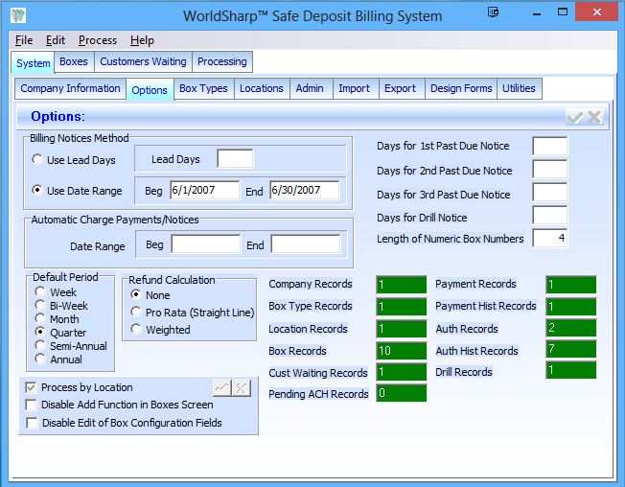Click the small checkmark button beside Process by Location

coord(221,388)
